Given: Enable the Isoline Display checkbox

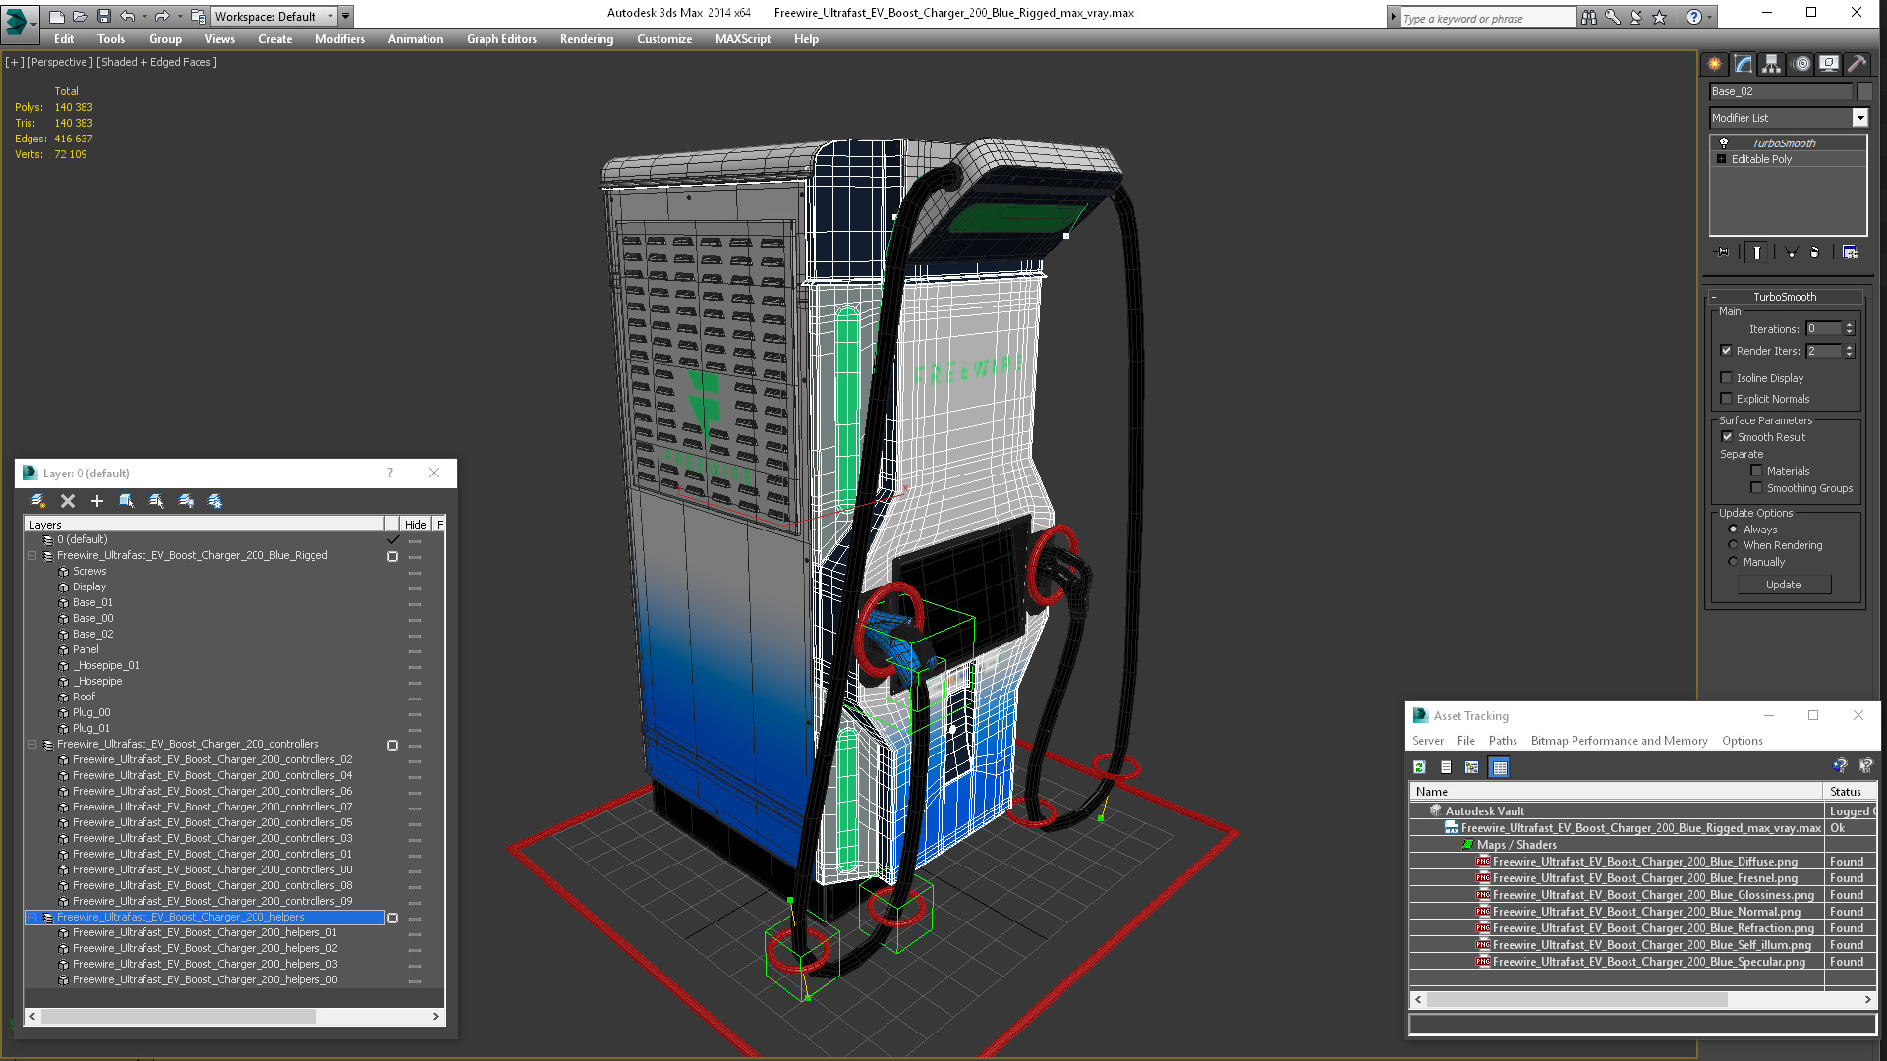Looking at the screenshot, I should pos(1726,378).
